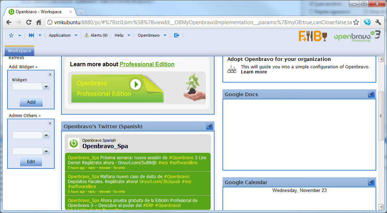
Task: Click the Widget selection input field
Action: [x=27, y=87]
